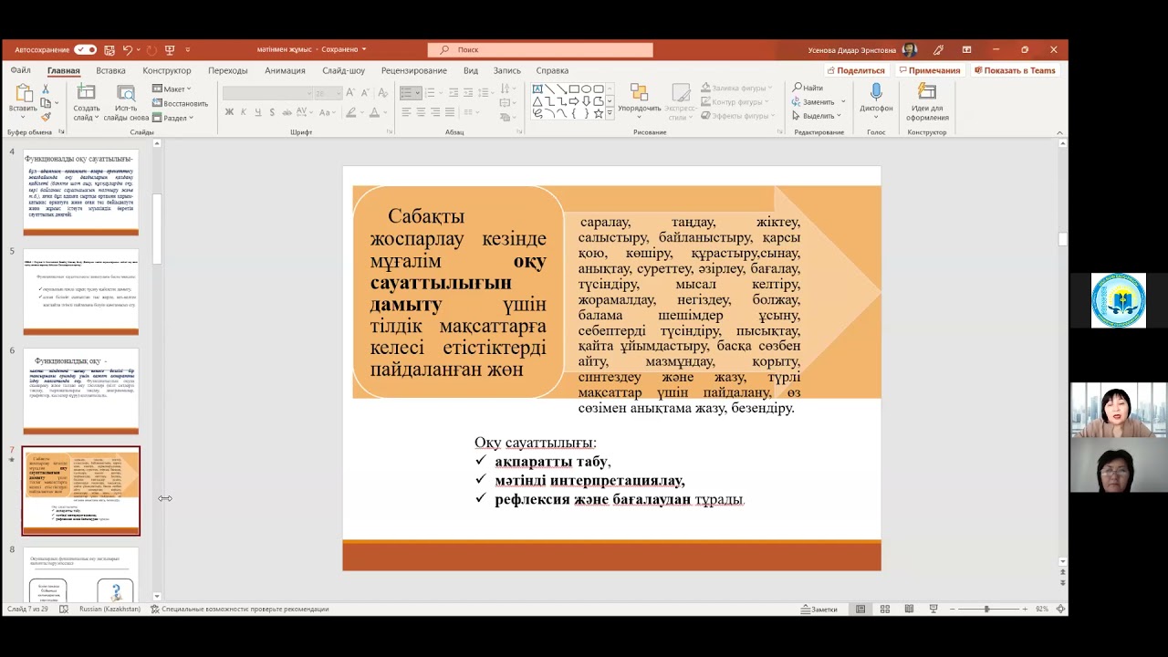Click the Найти search magnifier button

tap(808, 89)
